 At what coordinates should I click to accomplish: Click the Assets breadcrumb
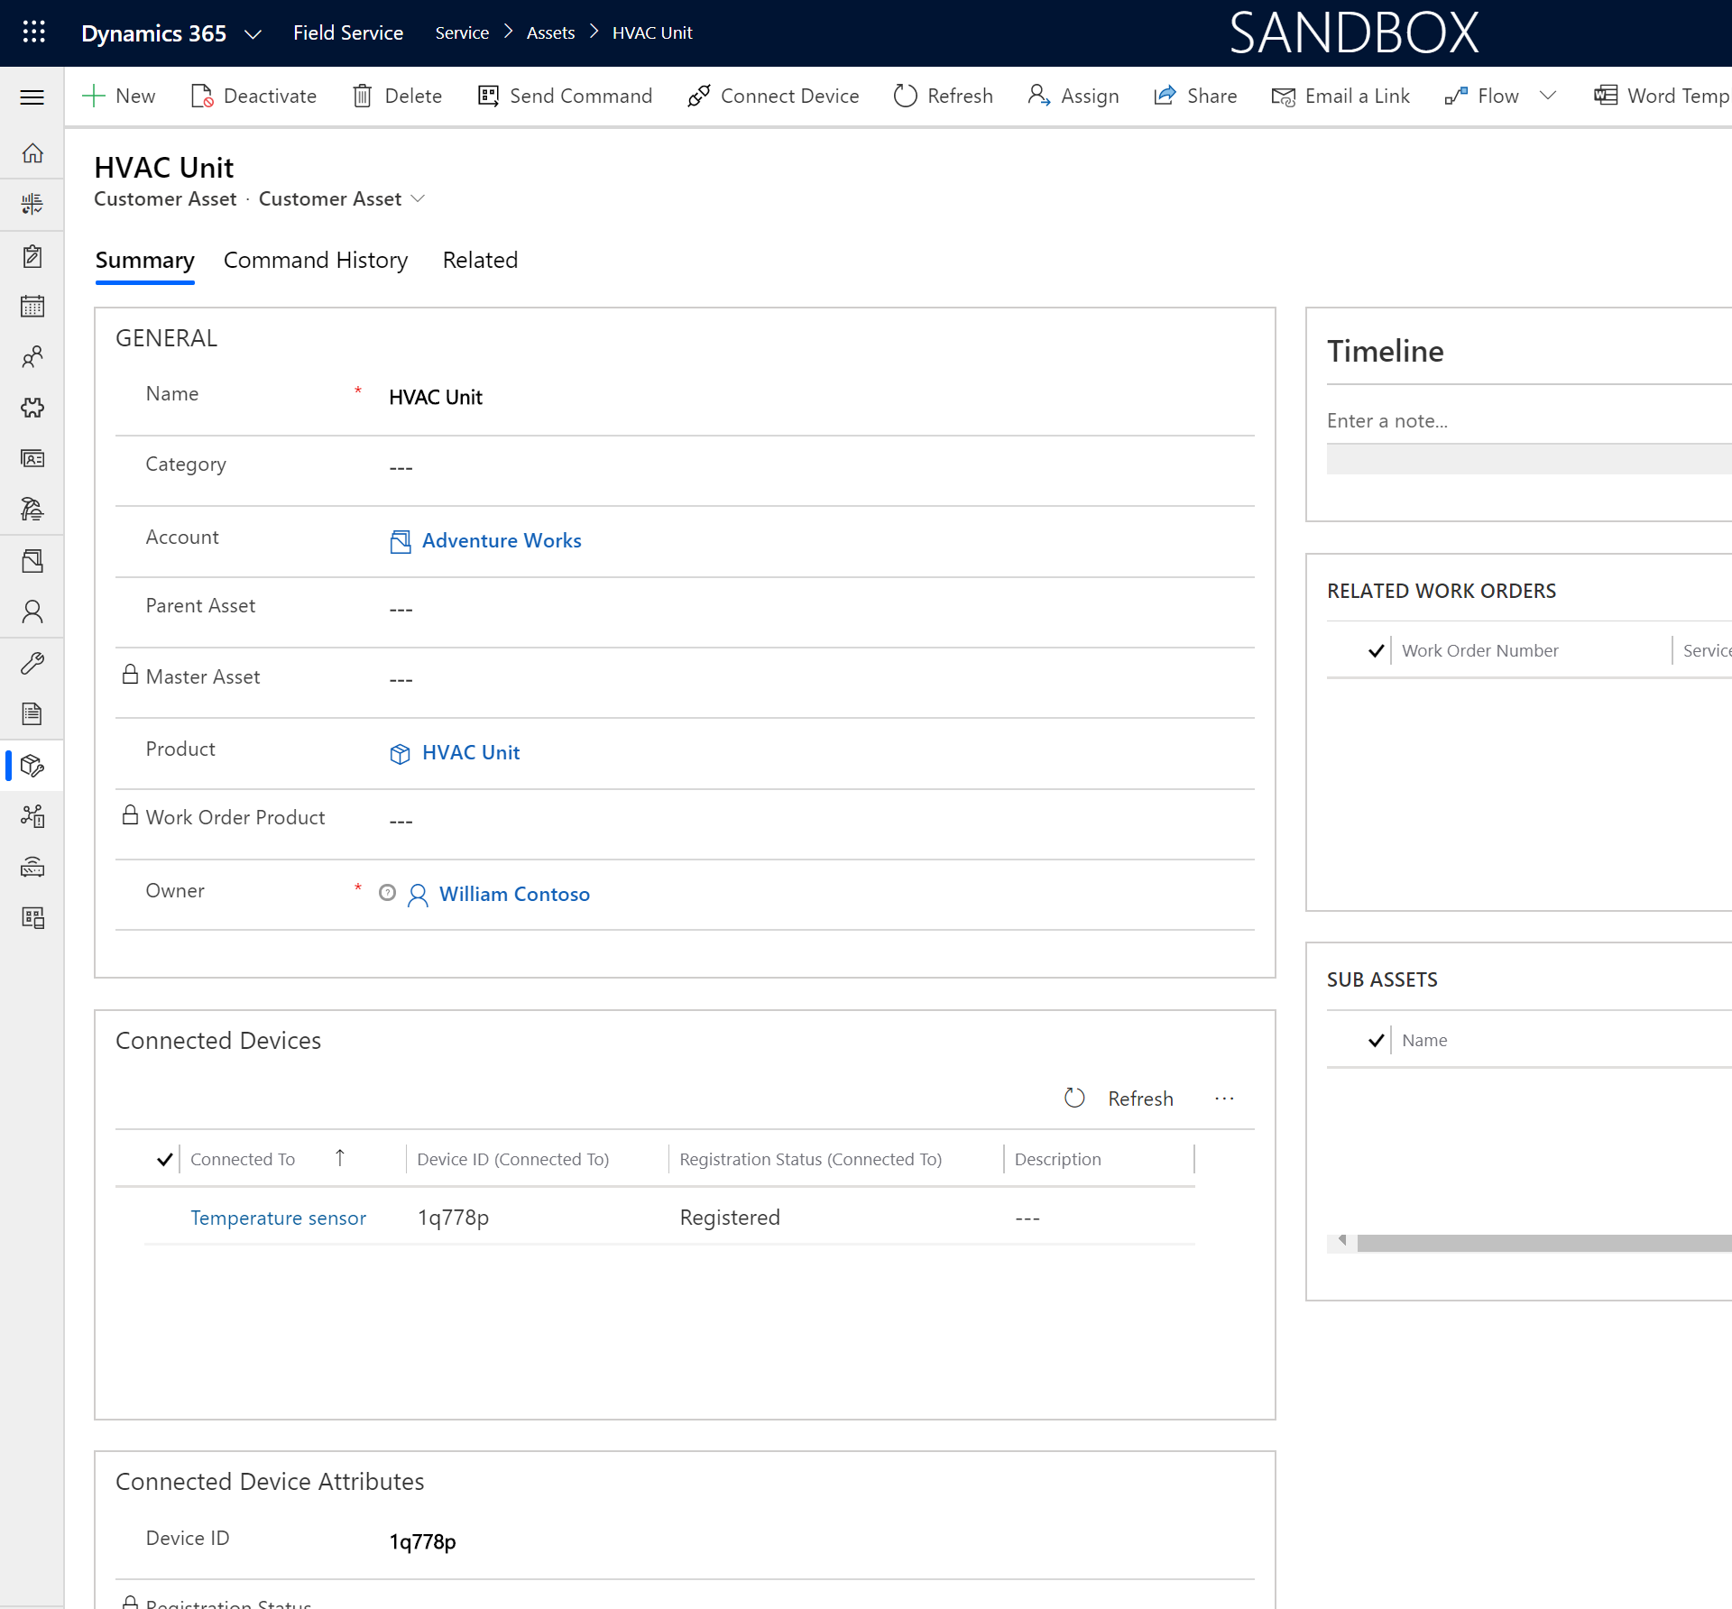click(x=550, y=32)
